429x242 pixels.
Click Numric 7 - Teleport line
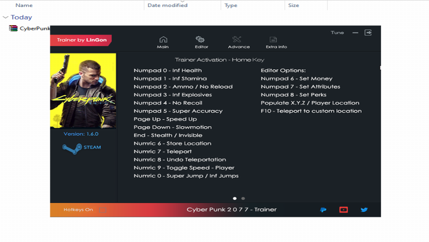point(163,152)
